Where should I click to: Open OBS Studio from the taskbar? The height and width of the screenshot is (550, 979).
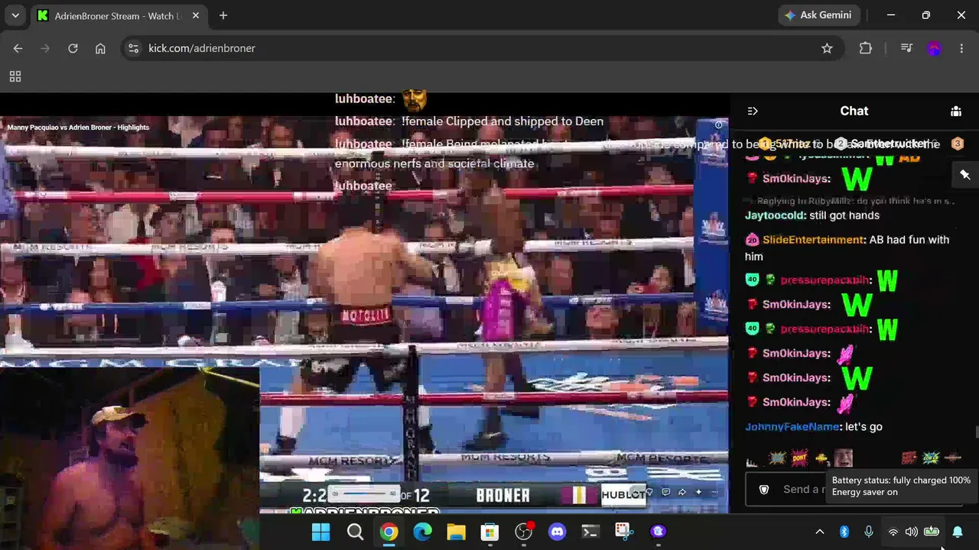523,532
